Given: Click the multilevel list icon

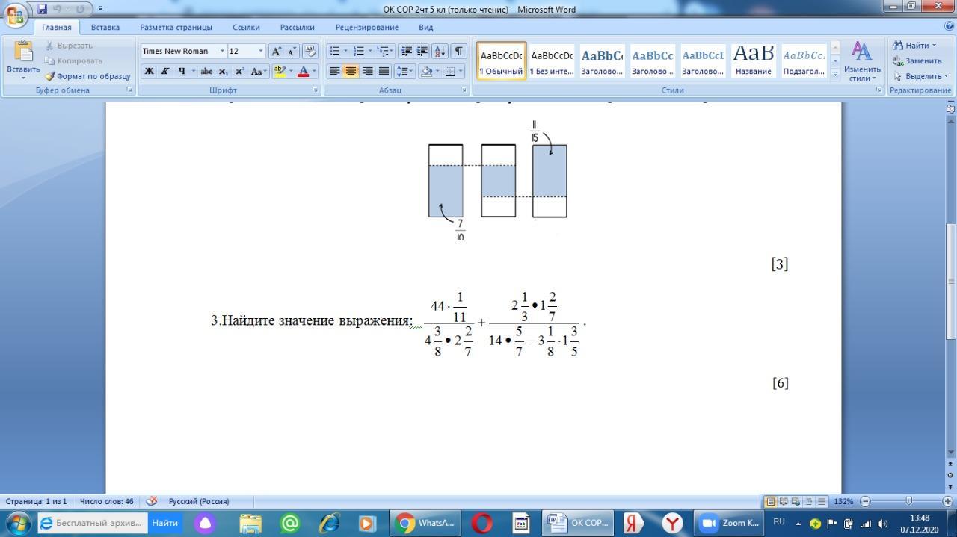Looking at the screenshot, I should point(383,51).
